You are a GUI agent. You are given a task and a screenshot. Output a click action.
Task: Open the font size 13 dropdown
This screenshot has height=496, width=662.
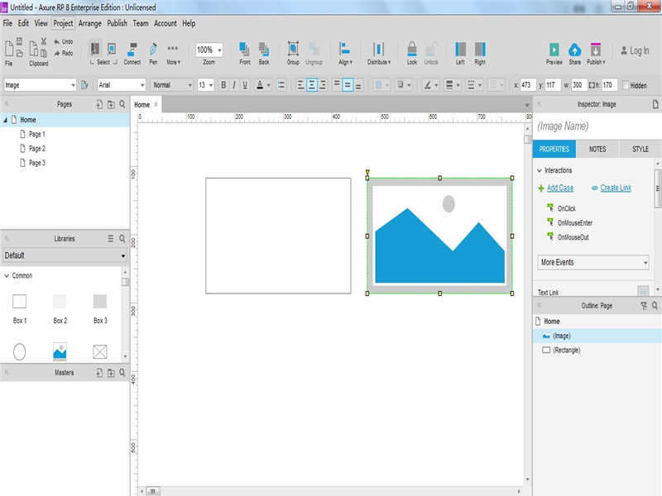[x=205, y=85]
